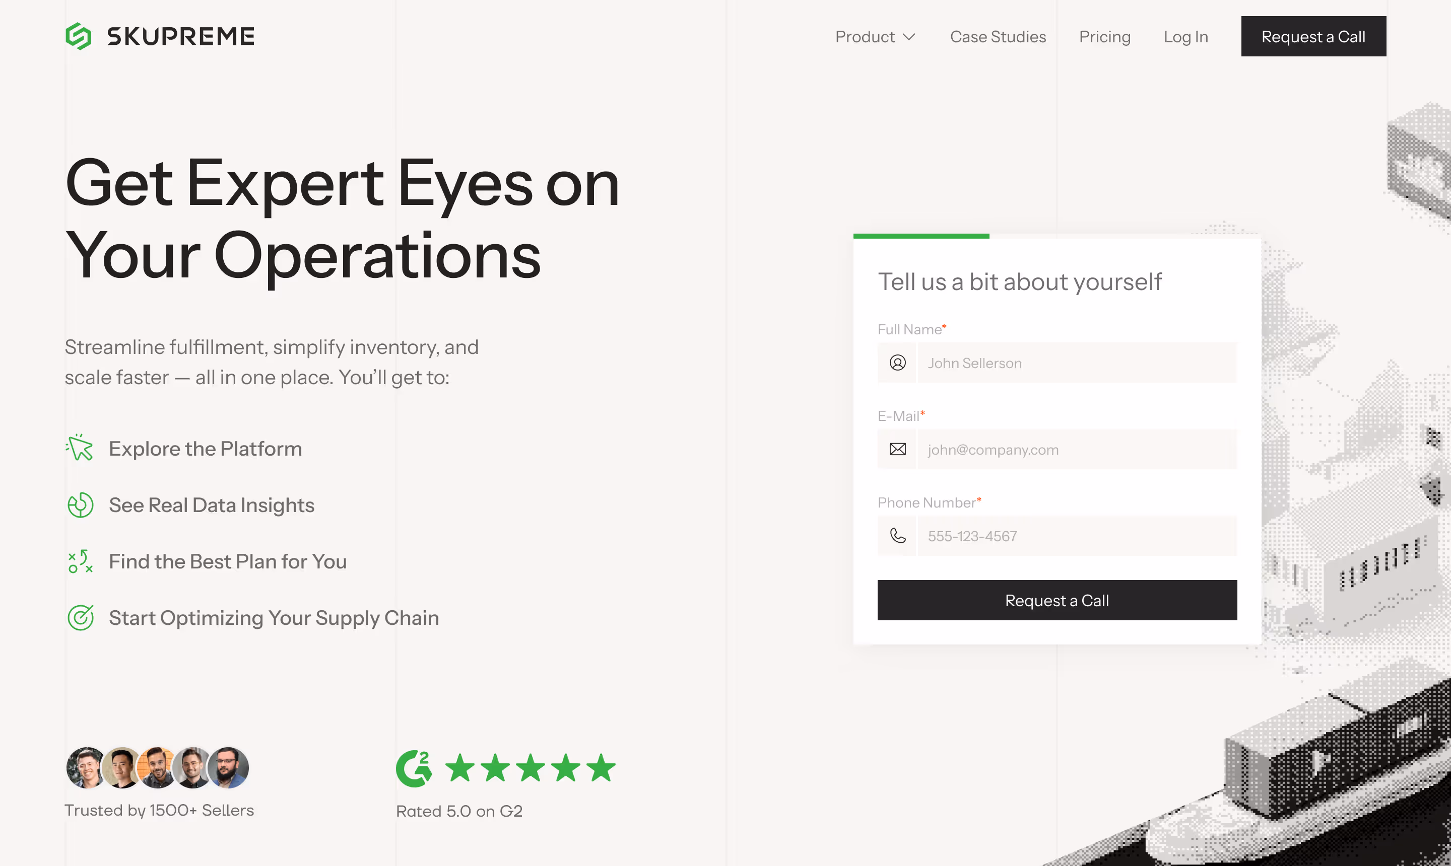Click 'Find the Best Plan for You'
This screenshot has height=866, width=1451.
click(x=228, y=561)
